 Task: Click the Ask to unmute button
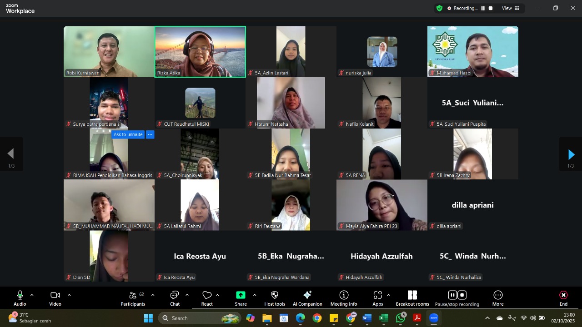pos(128,134)
